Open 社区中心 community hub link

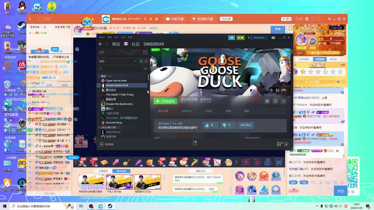pos(186,111)
